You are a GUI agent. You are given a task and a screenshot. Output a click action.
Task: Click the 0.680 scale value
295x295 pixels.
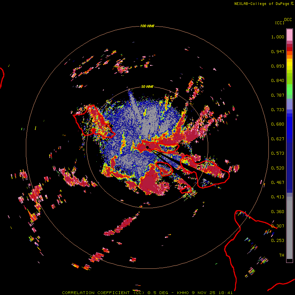(278, 124)
